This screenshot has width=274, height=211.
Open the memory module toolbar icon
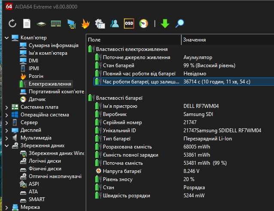[x=56, y=24]
